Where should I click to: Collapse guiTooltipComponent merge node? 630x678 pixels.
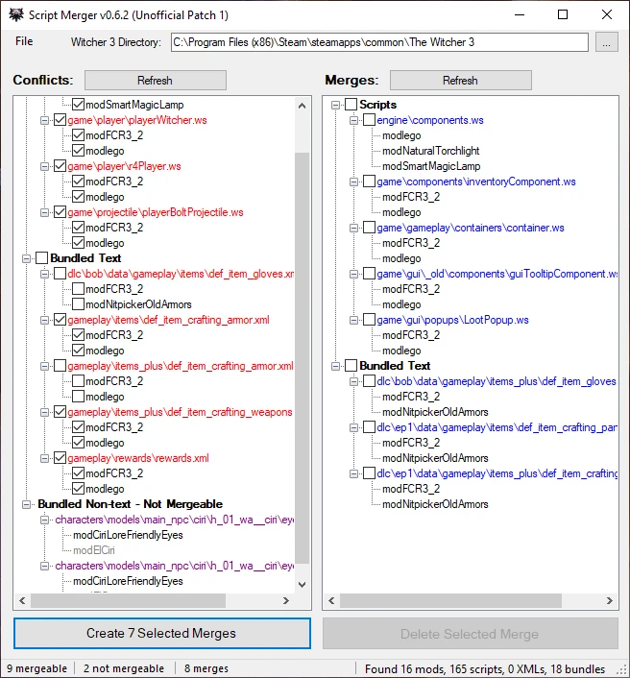(353, 274)
